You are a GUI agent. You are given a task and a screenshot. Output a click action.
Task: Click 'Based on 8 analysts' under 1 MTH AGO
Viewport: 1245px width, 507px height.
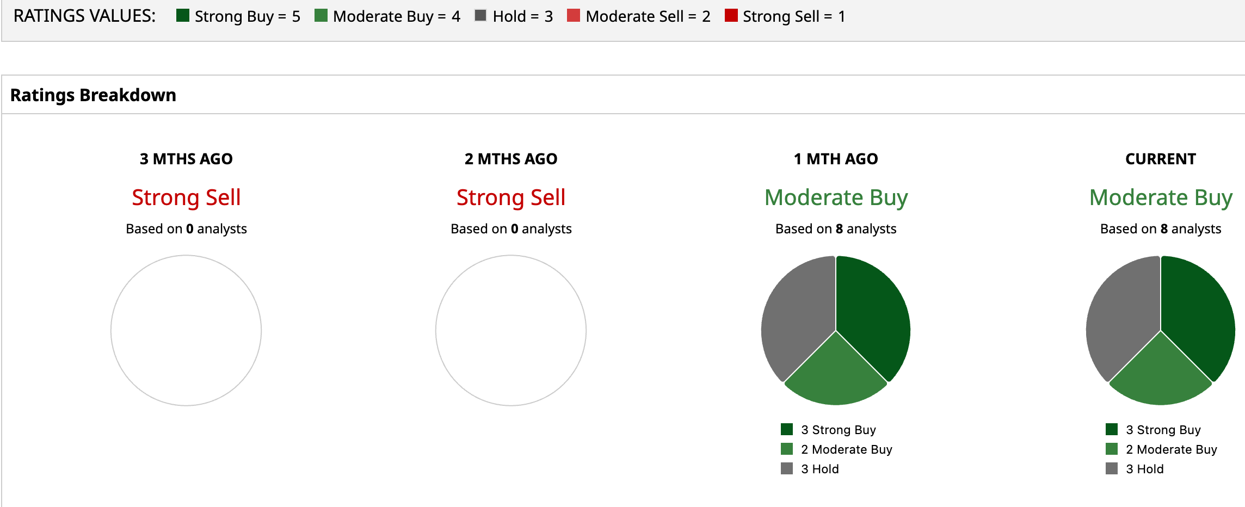pyautogui.click(x=836, y=229)
